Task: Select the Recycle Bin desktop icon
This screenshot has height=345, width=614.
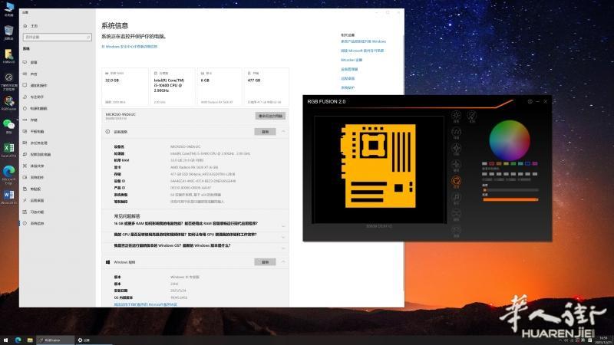Action: 9,33
